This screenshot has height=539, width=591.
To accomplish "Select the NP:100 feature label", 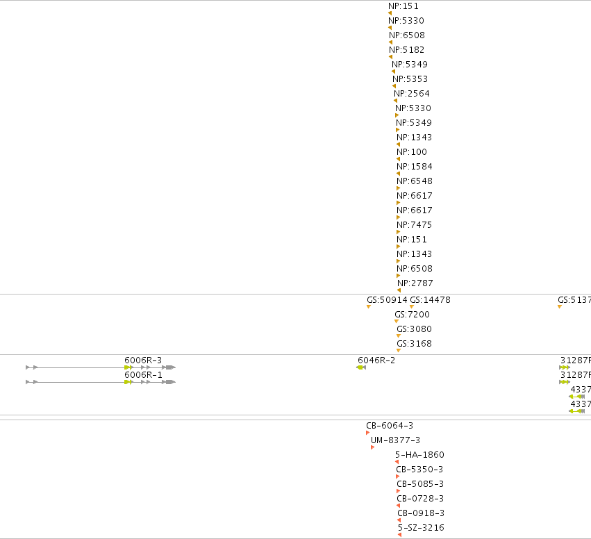I will pyautogui.click(x=412, y=152).
